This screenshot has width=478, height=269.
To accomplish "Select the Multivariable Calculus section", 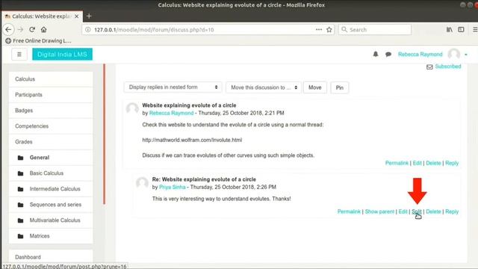I will (55, 220).
